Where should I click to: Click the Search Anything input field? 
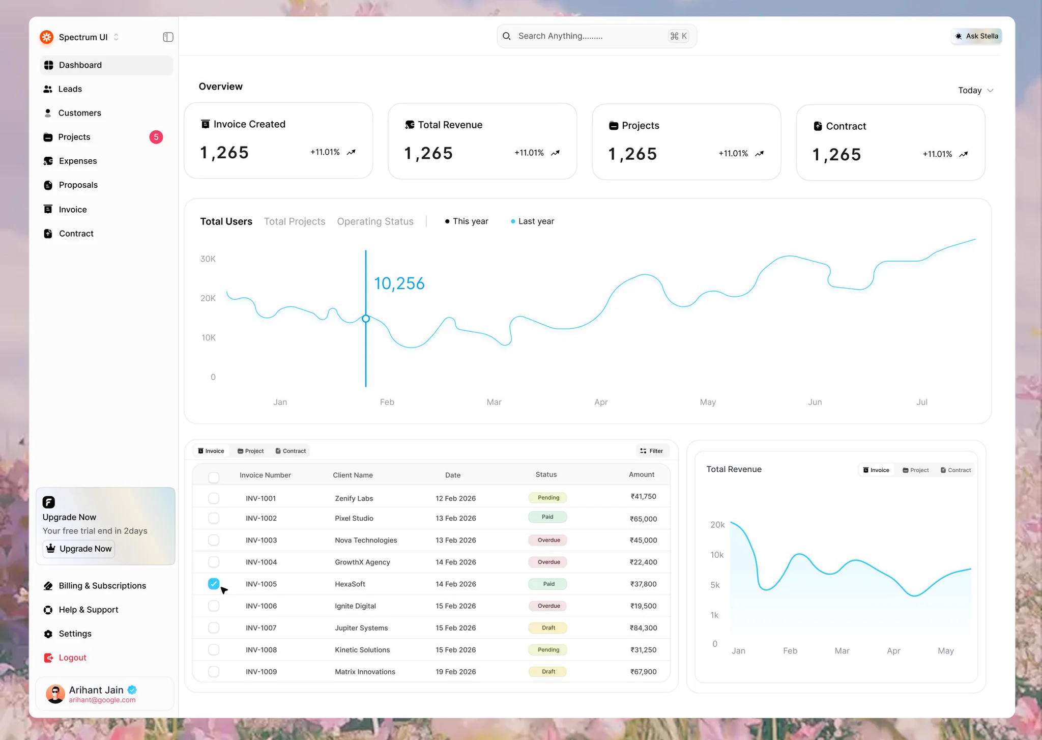(596, 36)
